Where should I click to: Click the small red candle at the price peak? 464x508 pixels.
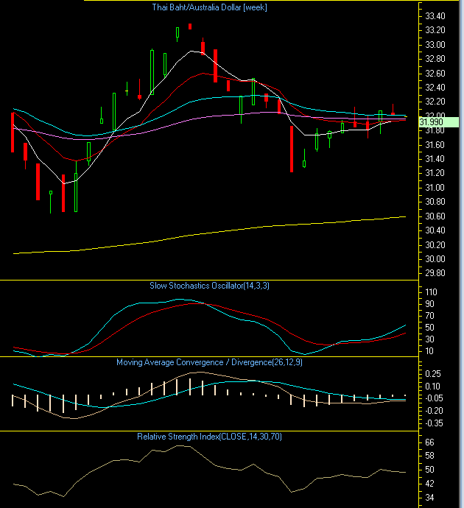coord(189,27)
